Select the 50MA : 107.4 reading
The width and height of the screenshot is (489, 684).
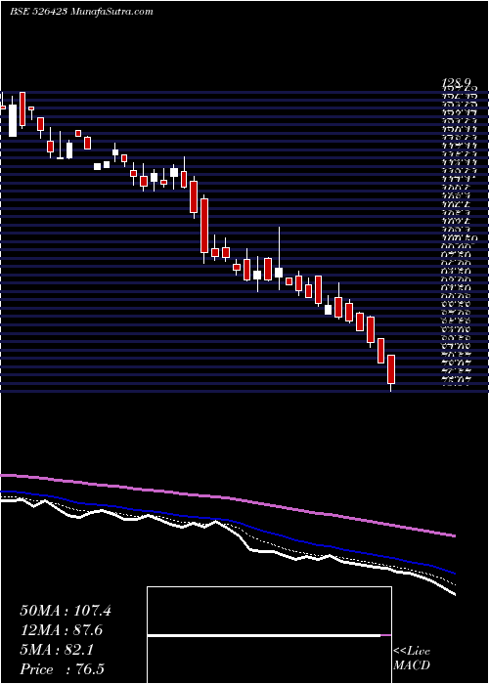(x=66, y=611)
